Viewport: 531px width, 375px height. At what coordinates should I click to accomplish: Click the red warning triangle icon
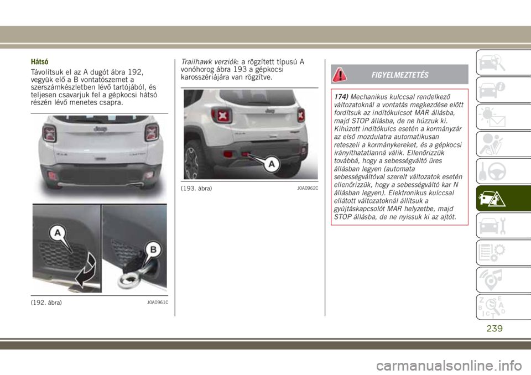pos(339,75)
